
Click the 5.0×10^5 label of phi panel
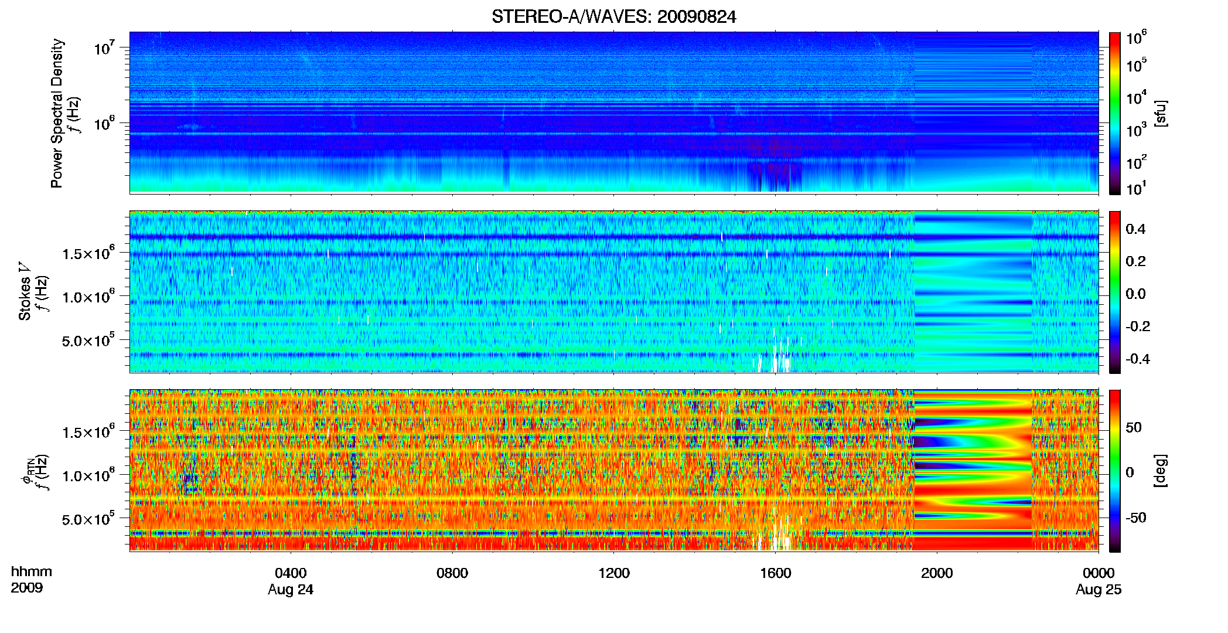(88, 519)
